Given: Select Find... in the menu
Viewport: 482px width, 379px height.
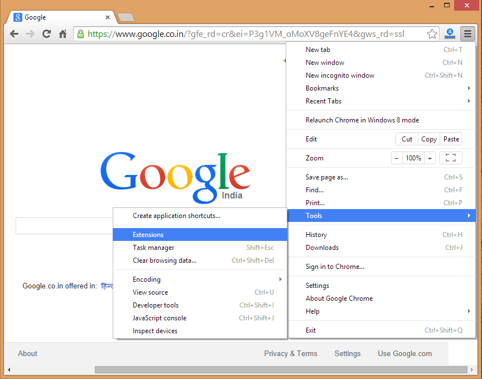Looking at the screenshot, I should point(381,190).
